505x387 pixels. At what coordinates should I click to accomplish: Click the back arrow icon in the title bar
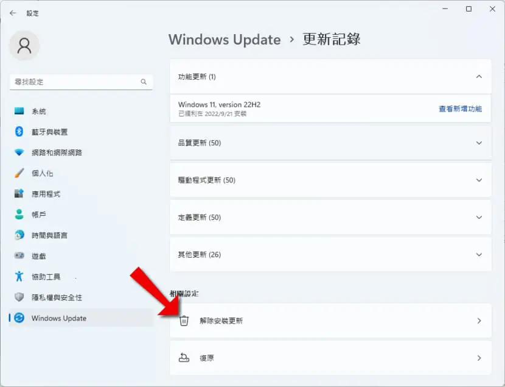pos(13,13)
